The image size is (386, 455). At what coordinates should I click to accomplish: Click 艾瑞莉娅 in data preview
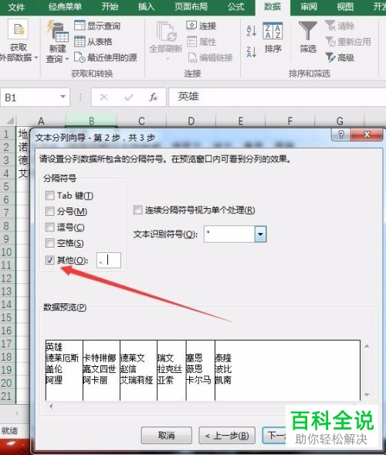point(137,380)
